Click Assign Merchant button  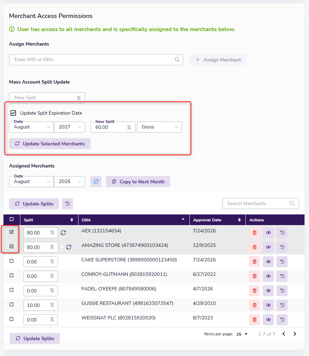pyautogui.click(x=218, y=60)
